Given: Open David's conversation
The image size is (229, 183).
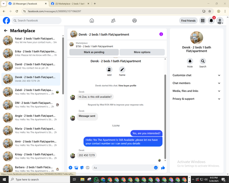Looking at the screenshot, I should click(x=31, y=66).
